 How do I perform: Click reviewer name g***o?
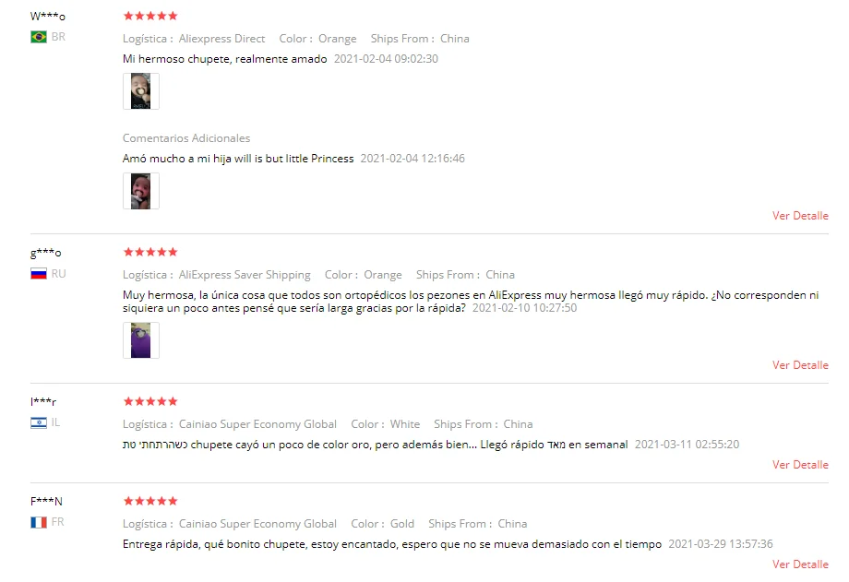pyautogui.click(x=46, y=253)
